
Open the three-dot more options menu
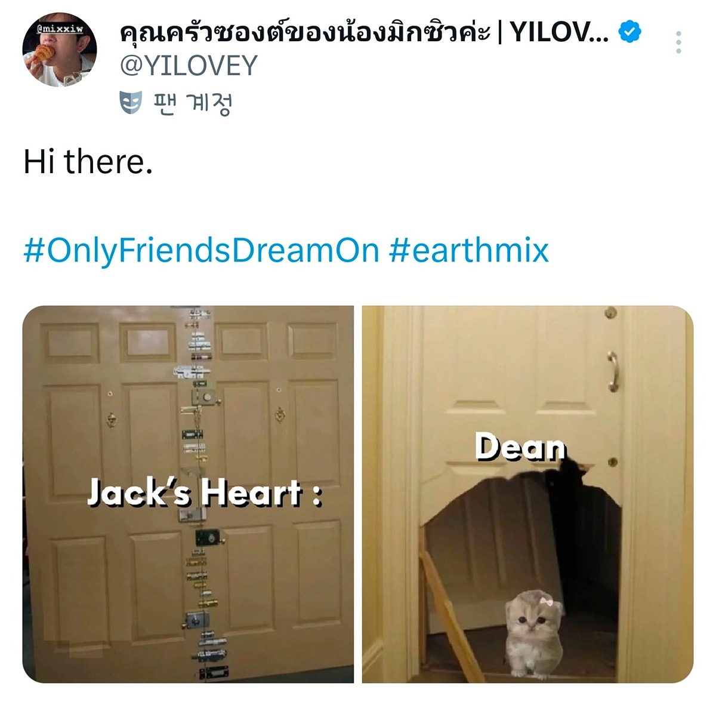tap(678, 42)
